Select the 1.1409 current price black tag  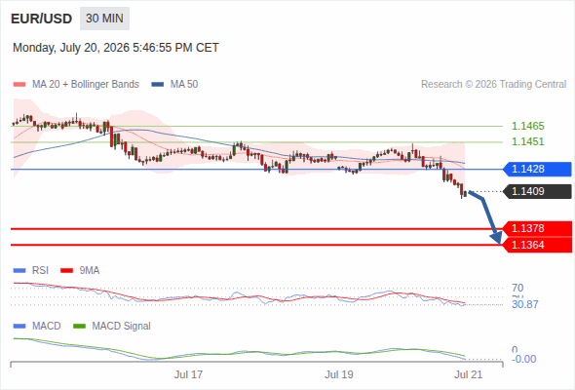pyautogui.click(x=537, y=191)
